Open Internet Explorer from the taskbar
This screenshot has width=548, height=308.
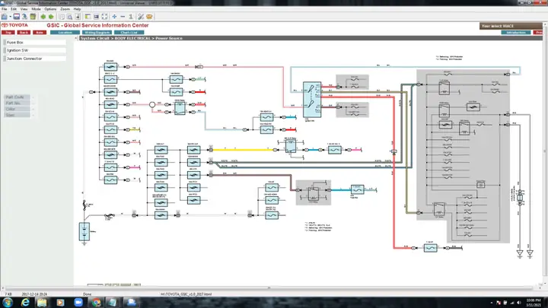point(25,303)
